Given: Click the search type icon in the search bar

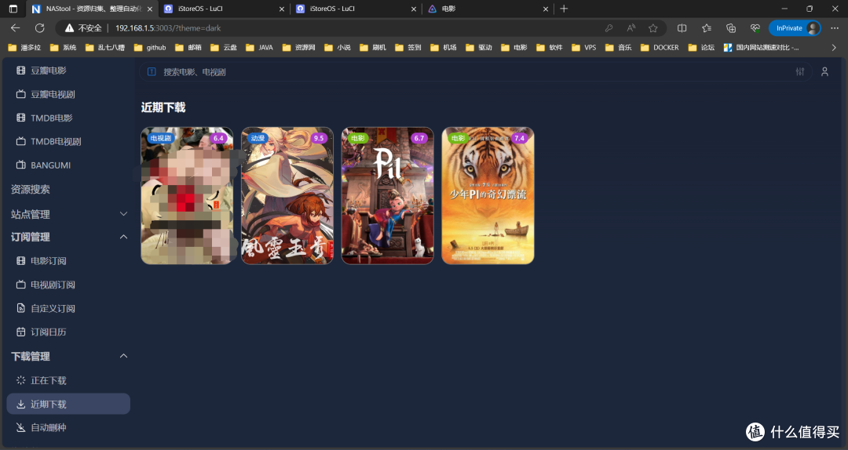Looking at the screenshot, I should point(152,72).
